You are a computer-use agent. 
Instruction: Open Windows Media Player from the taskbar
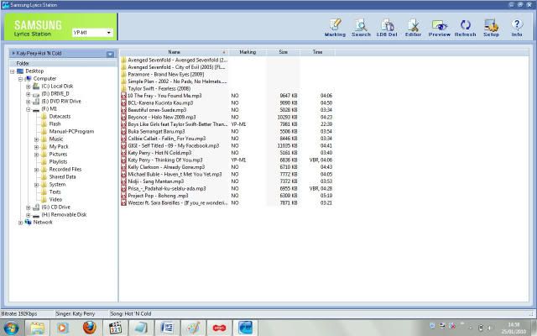(x=63, y=328)
